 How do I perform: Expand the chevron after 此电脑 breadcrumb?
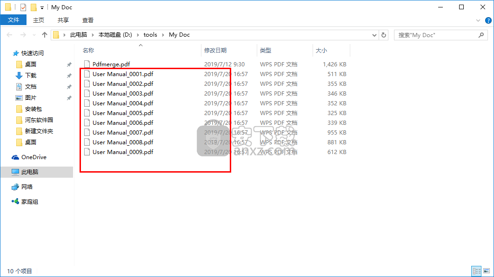click(93, 35)
